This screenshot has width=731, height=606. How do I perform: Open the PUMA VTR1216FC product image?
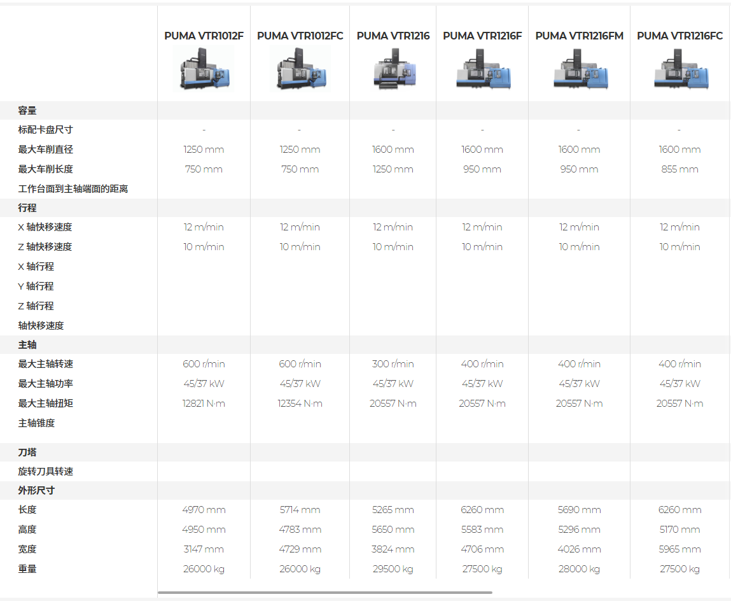point(680,69)
